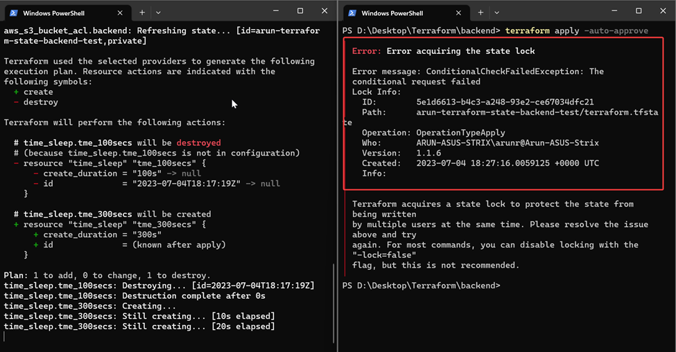
Task: Minimize the right terminal window
Action: click(614, 11)
